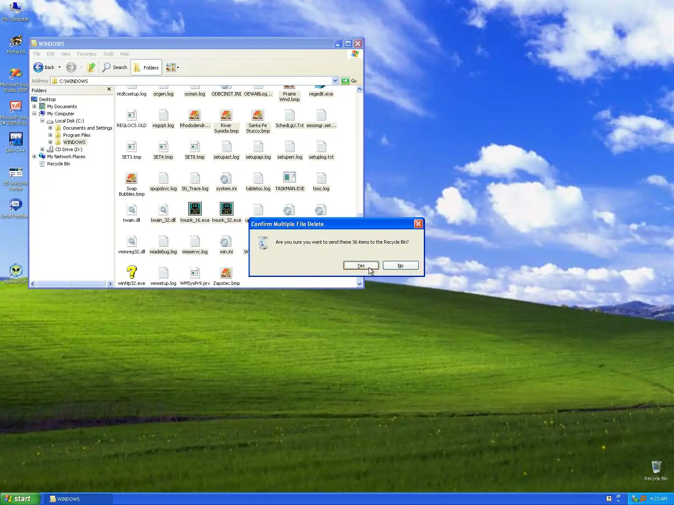This screenshot has height=505, width=674.
Task: Collapse Local Disk (C:) tree node
Action: (x=43, y=121)
